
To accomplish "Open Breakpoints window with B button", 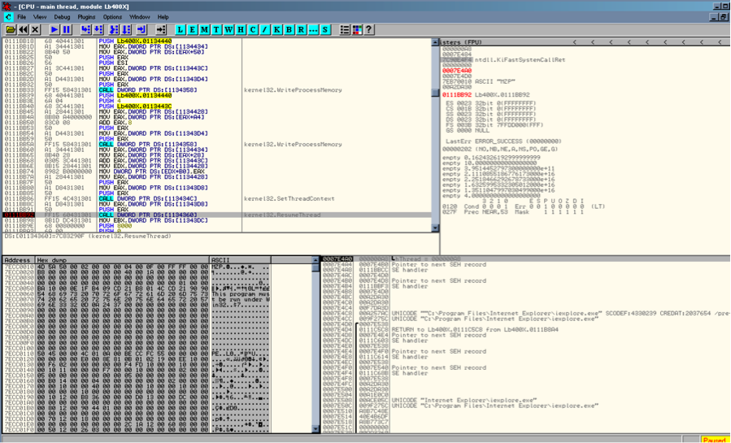I will click(x=289, y=30).
